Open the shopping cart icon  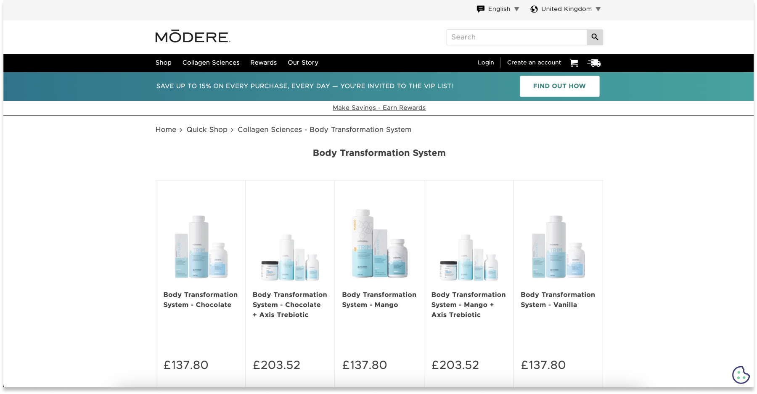574,63
